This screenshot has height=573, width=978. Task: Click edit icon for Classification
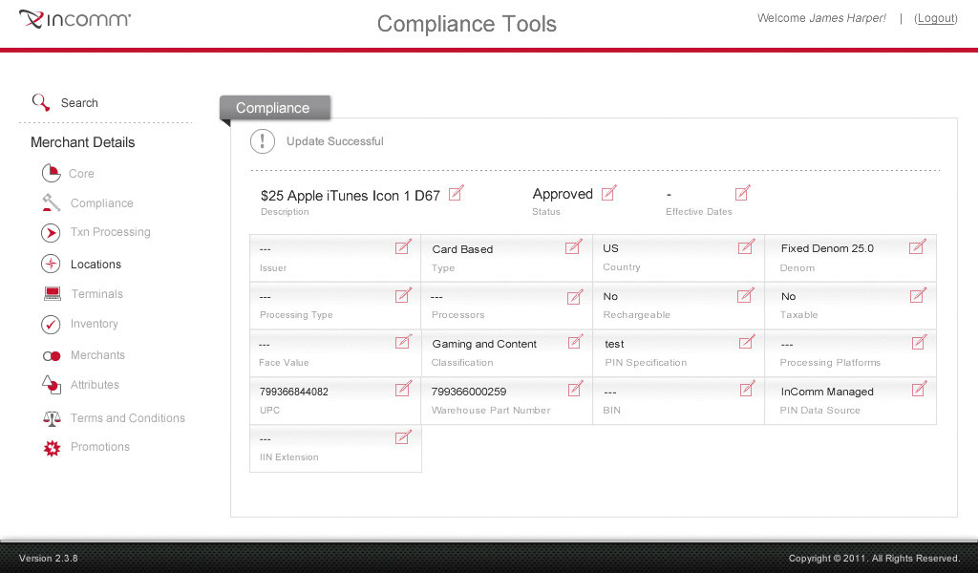(576, 342)
